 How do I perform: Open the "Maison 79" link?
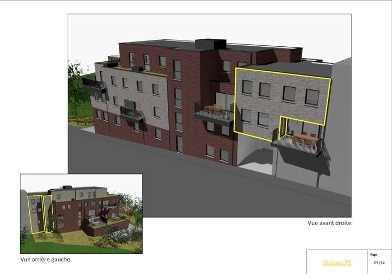pyautogui.click(x=337, y=262)
